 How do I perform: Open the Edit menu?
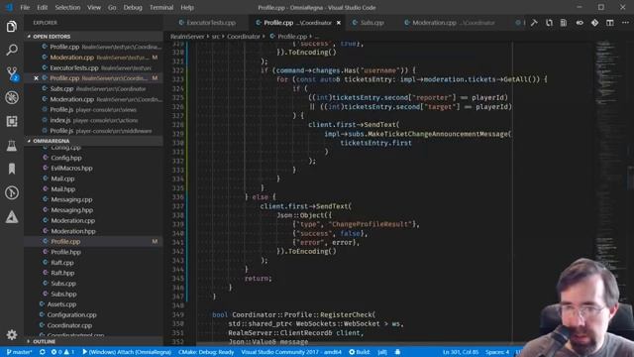pos(42,7)
